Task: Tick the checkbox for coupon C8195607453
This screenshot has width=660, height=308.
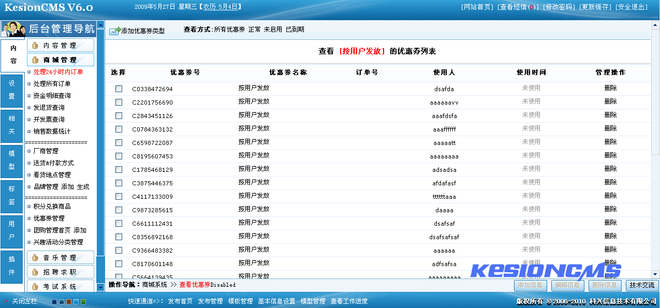Action: point(119,155)
